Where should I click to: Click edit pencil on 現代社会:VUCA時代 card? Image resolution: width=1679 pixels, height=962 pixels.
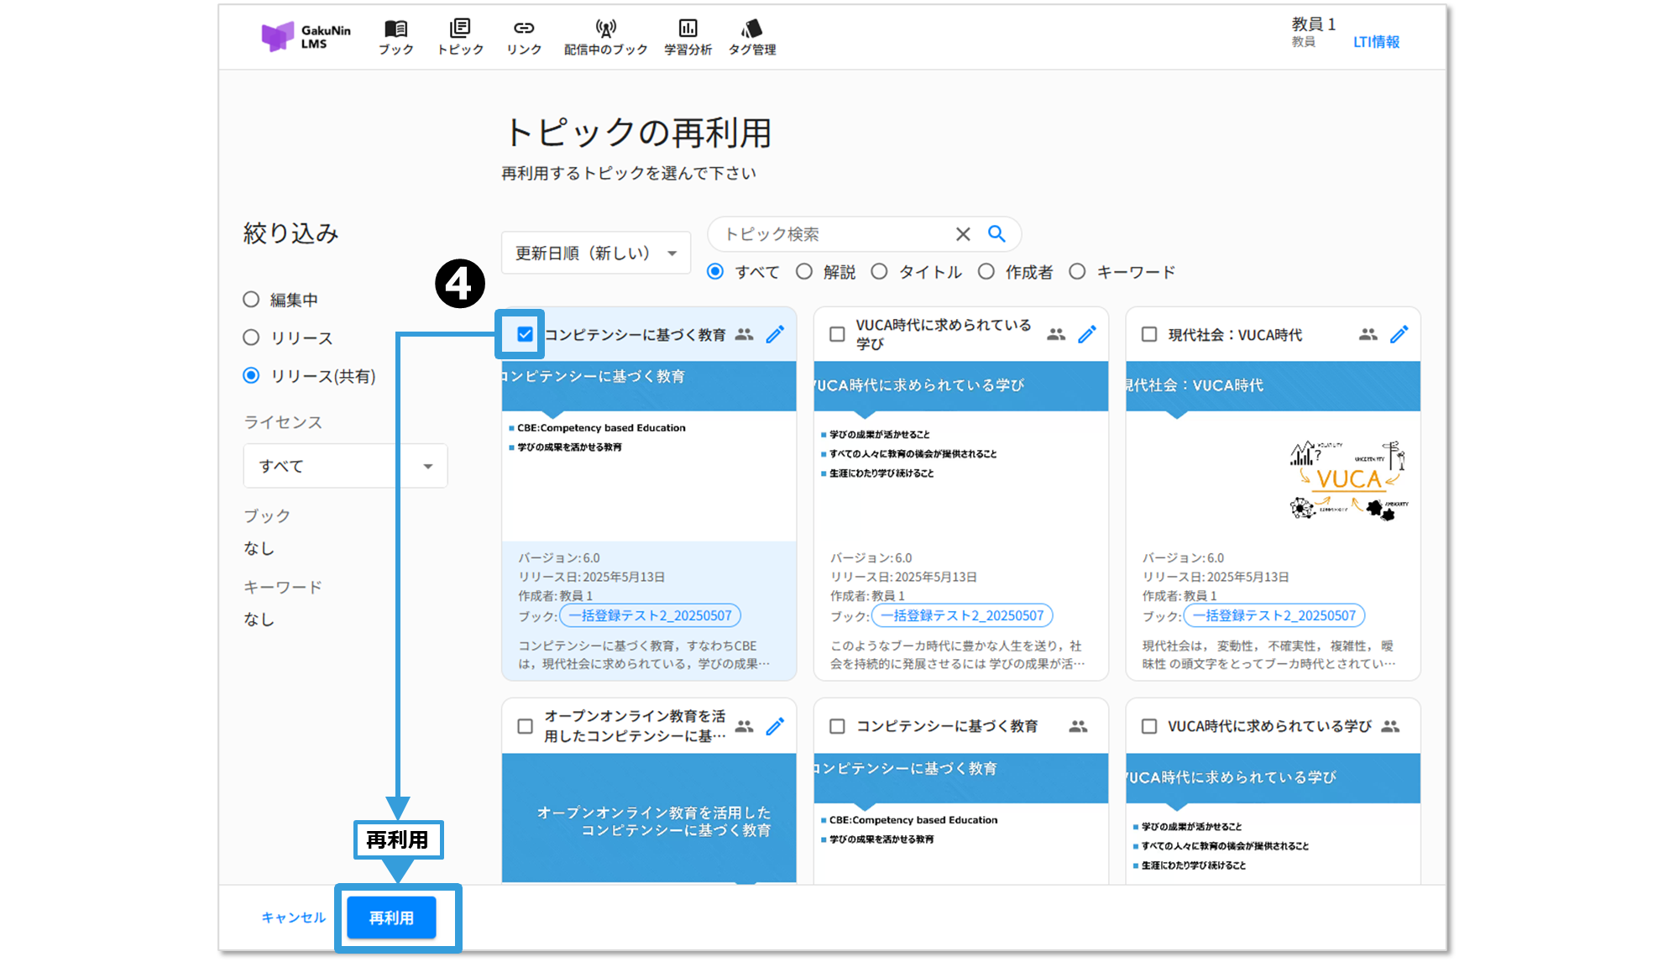click(1399, 335)
